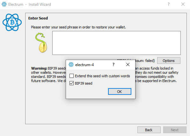Image resolution: width=190 pixels, height=136 pixels.
Task: Click the sprouting seed image
Action: [41, 42]
